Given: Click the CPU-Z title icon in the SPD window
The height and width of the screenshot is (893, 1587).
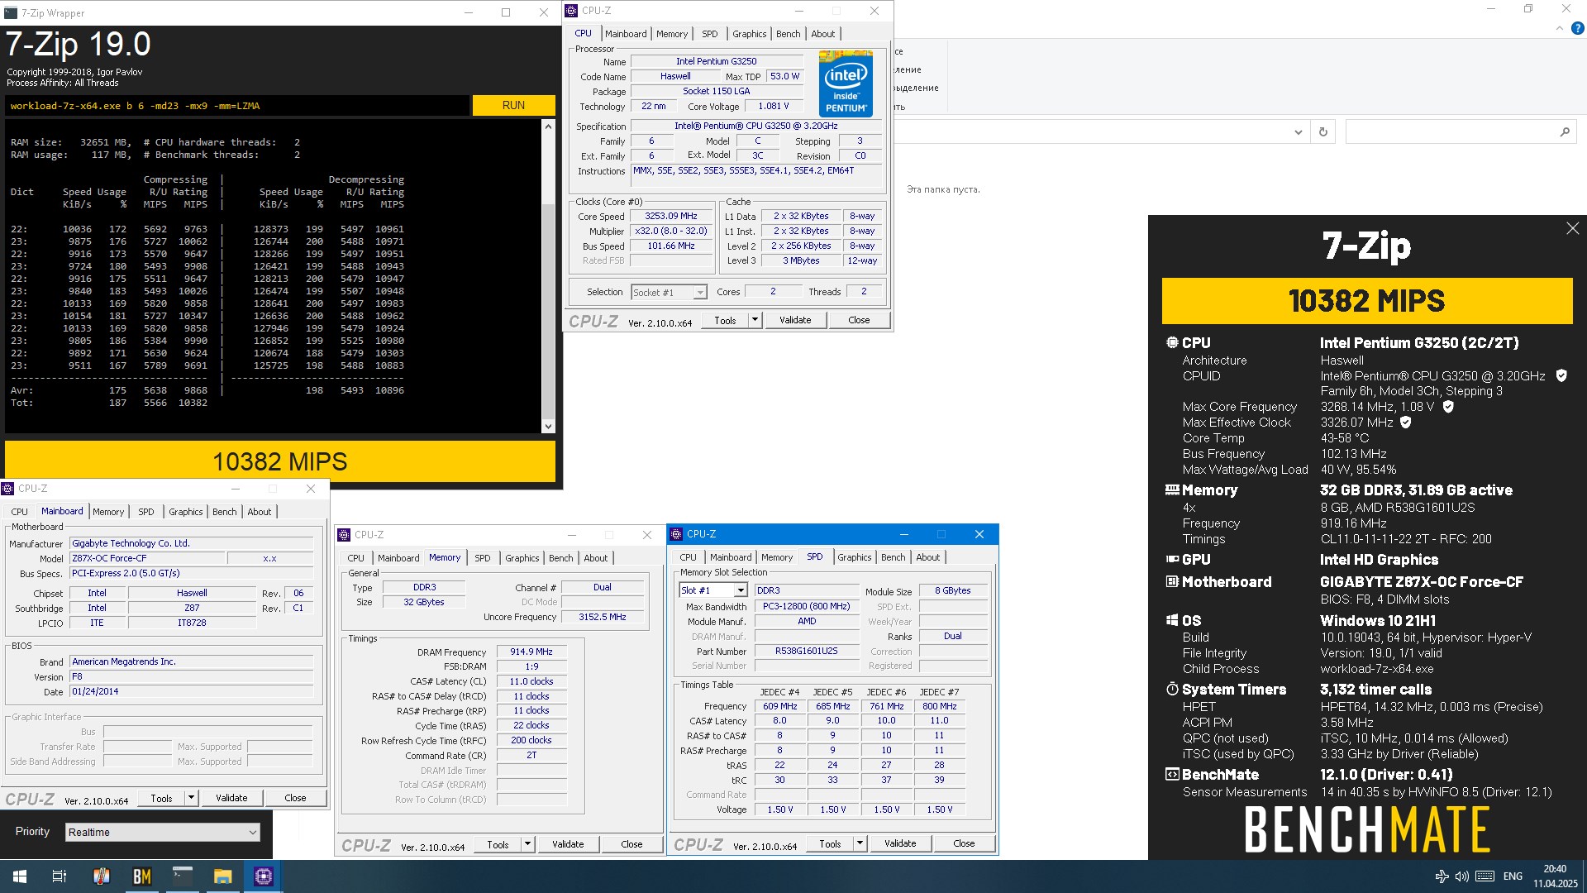Looking at the screenshot, I should click(676, 534).
